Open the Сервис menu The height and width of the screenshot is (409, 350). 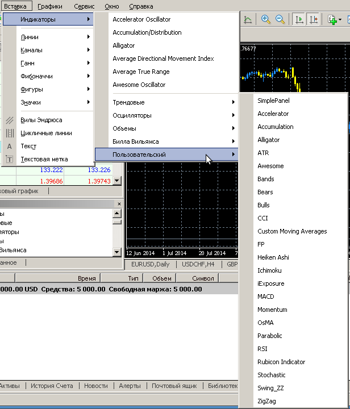tap(84, 6)
